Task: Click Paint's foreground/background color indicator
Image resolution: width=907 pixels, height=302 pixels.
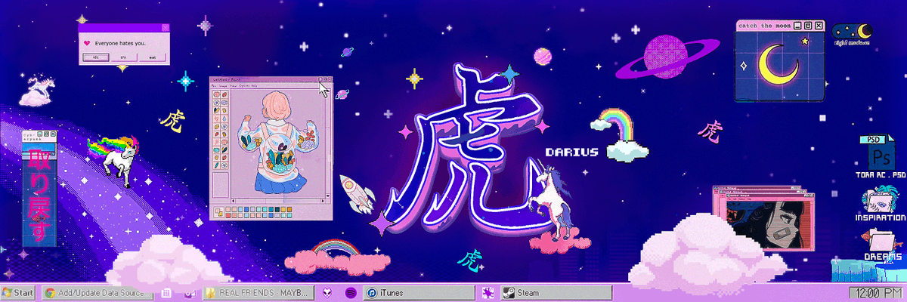Action: [219, 212]
